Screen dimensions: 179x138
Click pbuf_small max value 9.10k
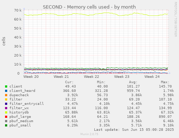coord(169,125)
